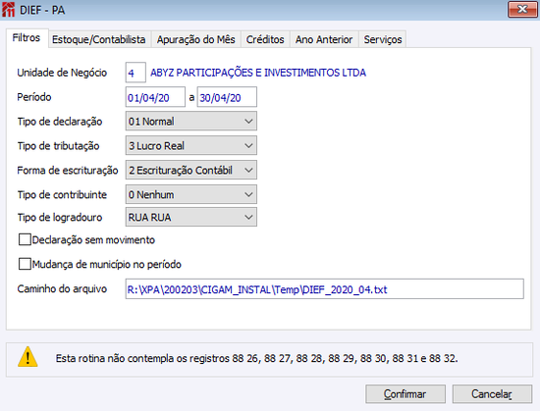
Task: Click the Tipo de declaração label
Action: tap(60, 122)
